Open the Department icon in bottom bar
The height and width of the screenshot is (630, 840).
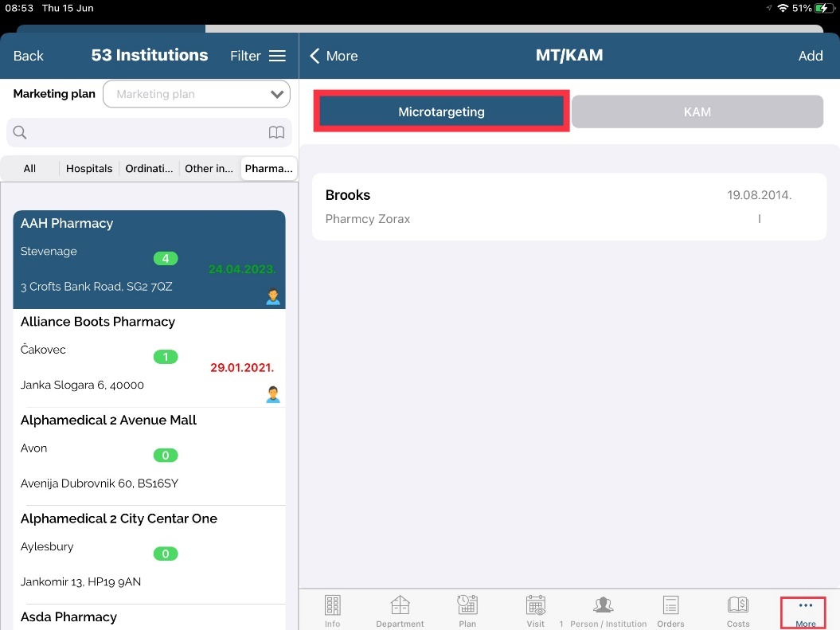(400, 606)
